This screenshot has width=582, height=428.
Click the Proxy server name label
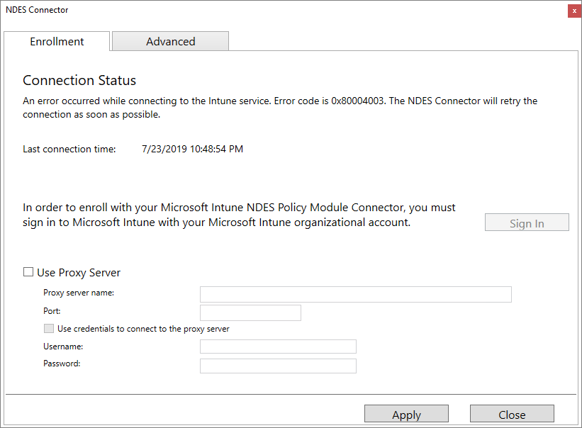point(79,293)
